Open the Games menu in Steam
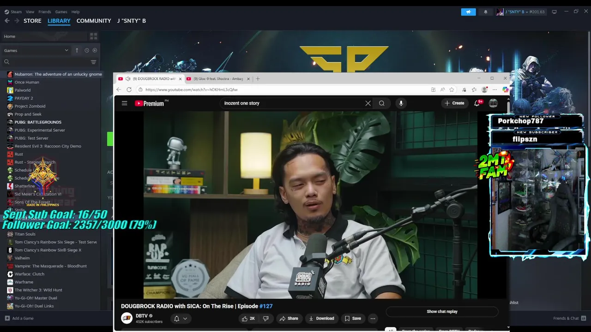The width and height of the screenshot is (591, 332). pyautogui.click(x=61, y=12)
